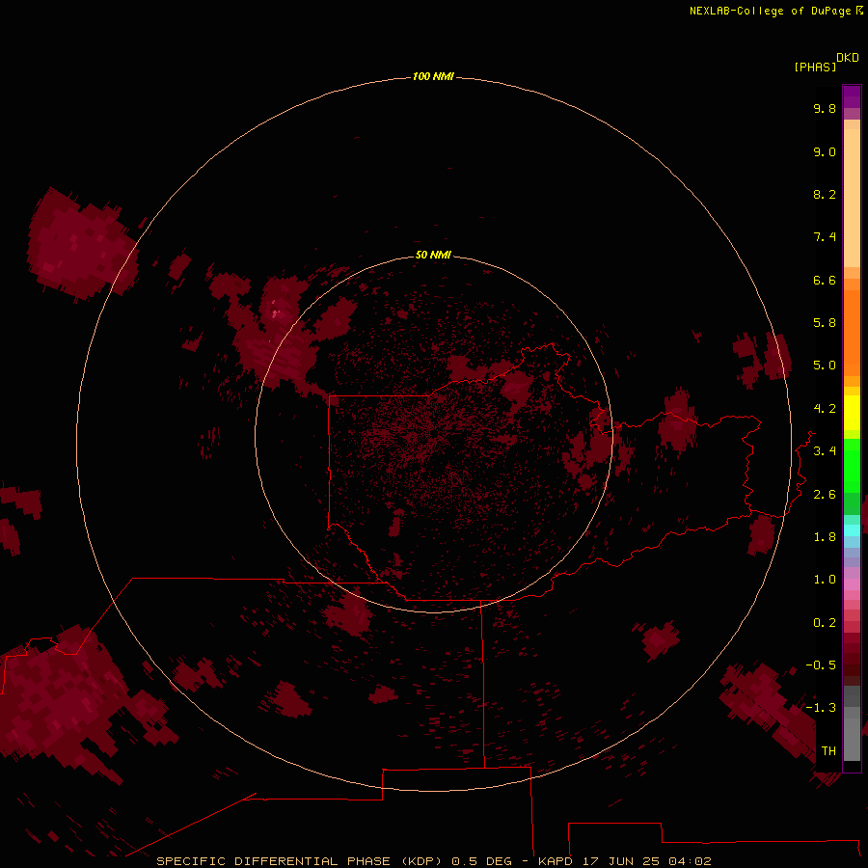Click the TH threshold label on scale
This screenshot has height=868, width=868.
[828, 750]
